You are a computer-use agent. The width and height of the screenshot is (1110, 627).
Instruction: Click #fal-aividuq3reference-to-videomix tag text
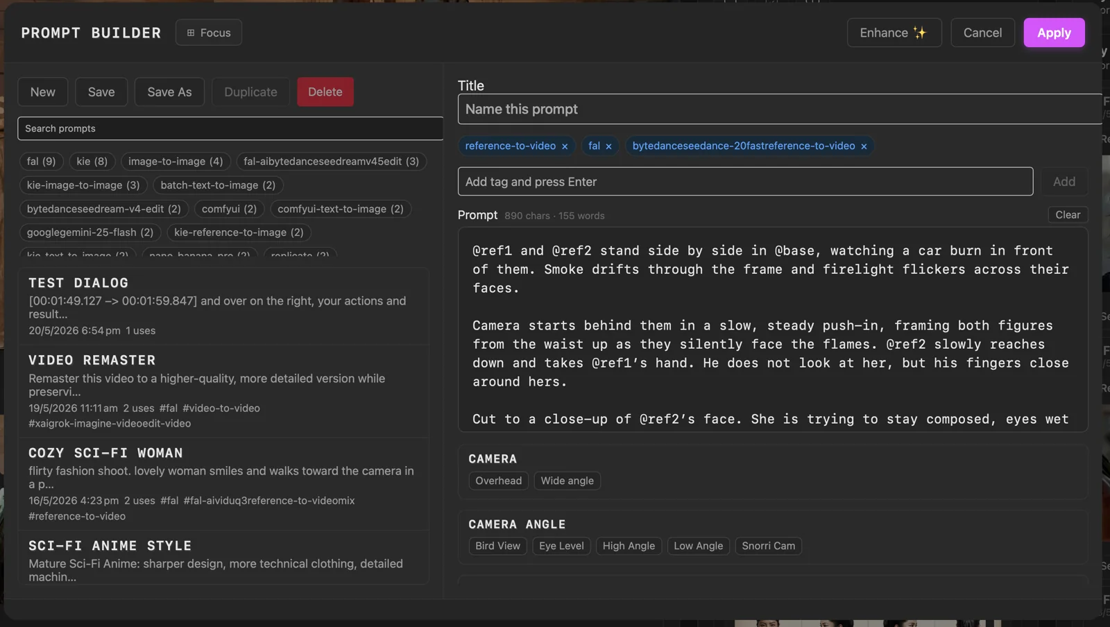tap(269, 501)
